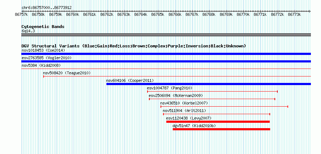
Task: Click the 86771k ruler tick label
Action: (x=260, y=14)
